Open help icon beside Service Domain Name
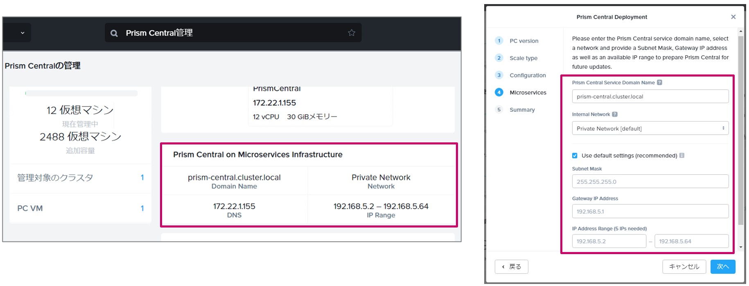 point(659,83)
